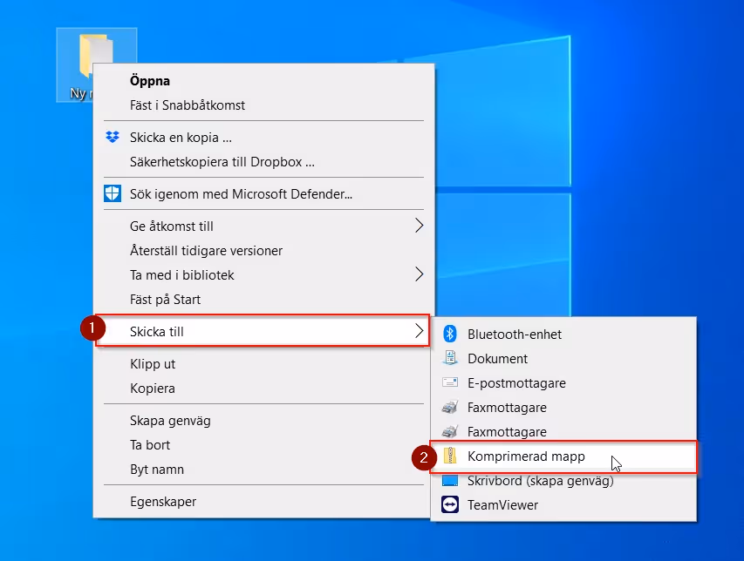Viewport: 744px width, 561px height.
Task: Select Ta bort to delete folder
Action: pyautogui.click(x=263, y=445)
